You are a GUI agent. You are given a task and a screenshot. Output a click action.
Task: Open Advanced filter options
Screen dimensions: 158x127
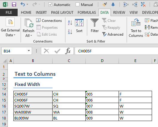click(x=113, y=34)
